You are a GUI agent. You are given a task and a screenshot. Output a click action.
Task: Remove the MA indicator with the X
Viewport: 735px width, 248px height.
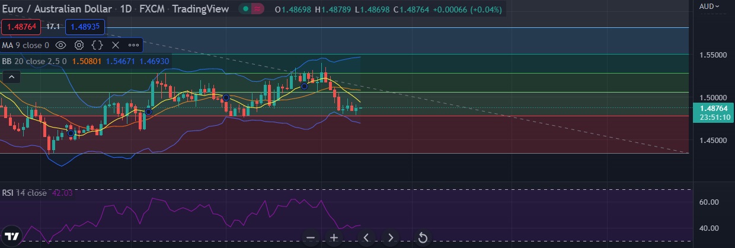tap(116, 45)
